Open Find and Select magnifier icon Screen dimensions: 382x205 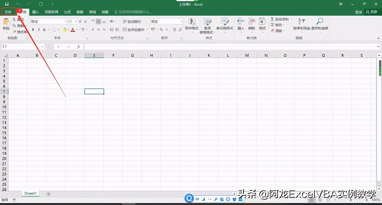[x=320, y=21]
